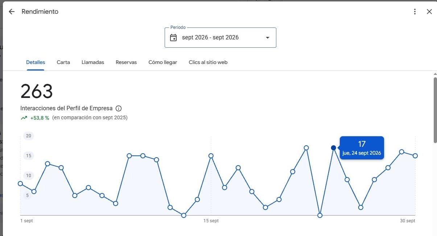Click the text "(en comparación con sept 2025)"
This screenshot has height=236, width=437.
(90, 118)
